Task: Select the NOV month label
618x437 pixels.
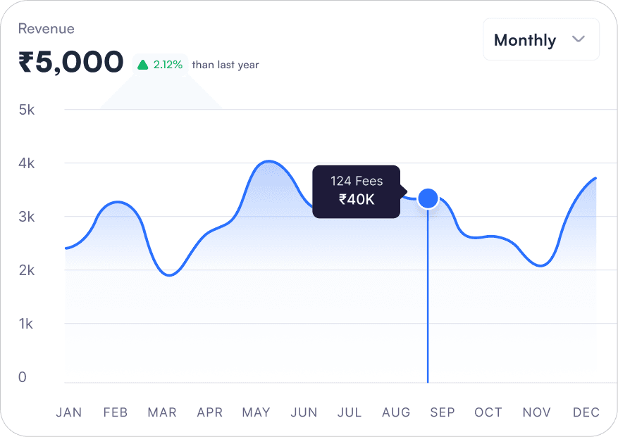Action: tap(536, 412)
